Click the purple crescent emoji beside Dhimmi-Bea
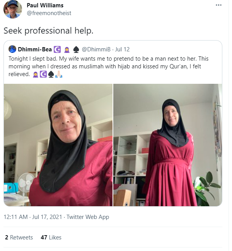The image size is (232, 251). [x=57, y=49]
